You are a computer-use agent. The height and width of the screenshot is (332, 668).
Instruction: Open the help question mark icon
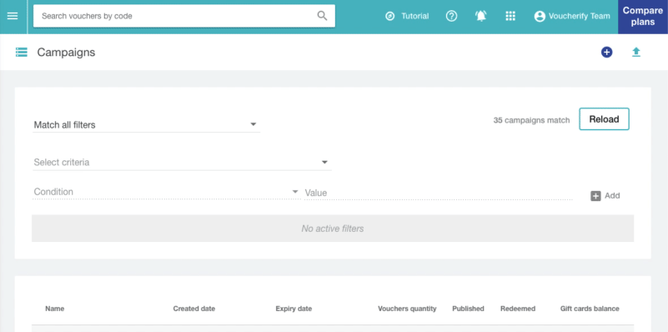coord(451,16)
